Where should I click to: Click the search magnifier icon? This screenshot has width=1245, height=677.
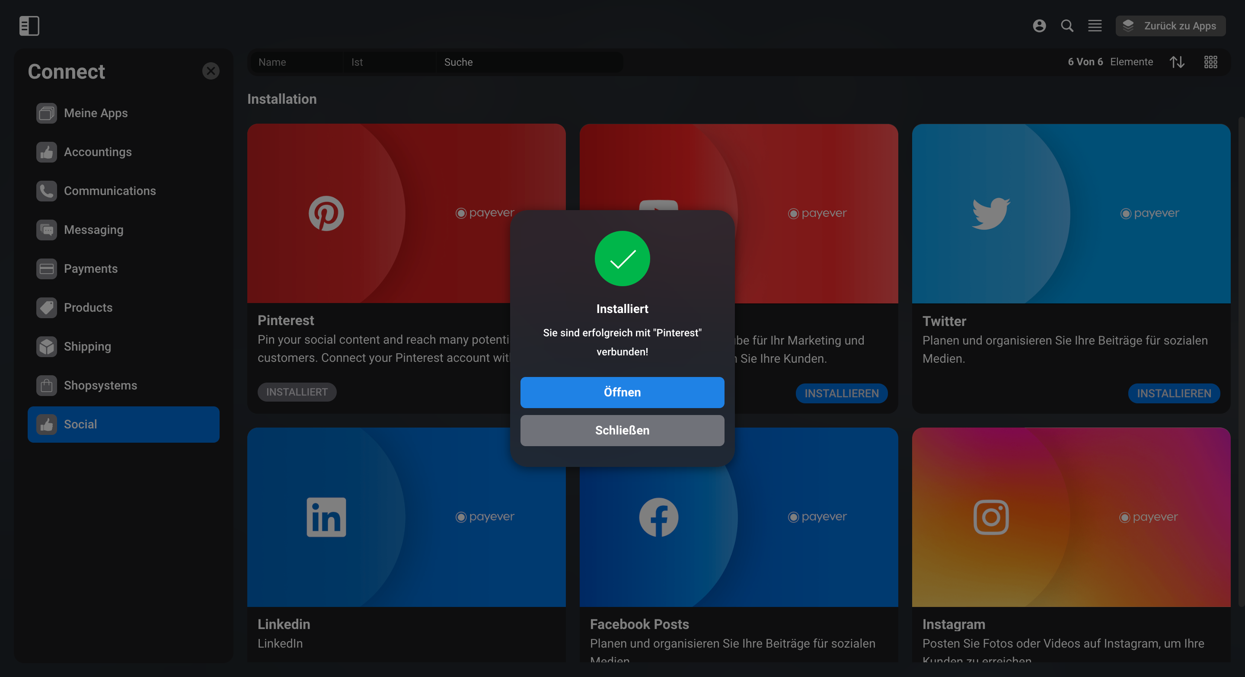(x=1067, y=26)
